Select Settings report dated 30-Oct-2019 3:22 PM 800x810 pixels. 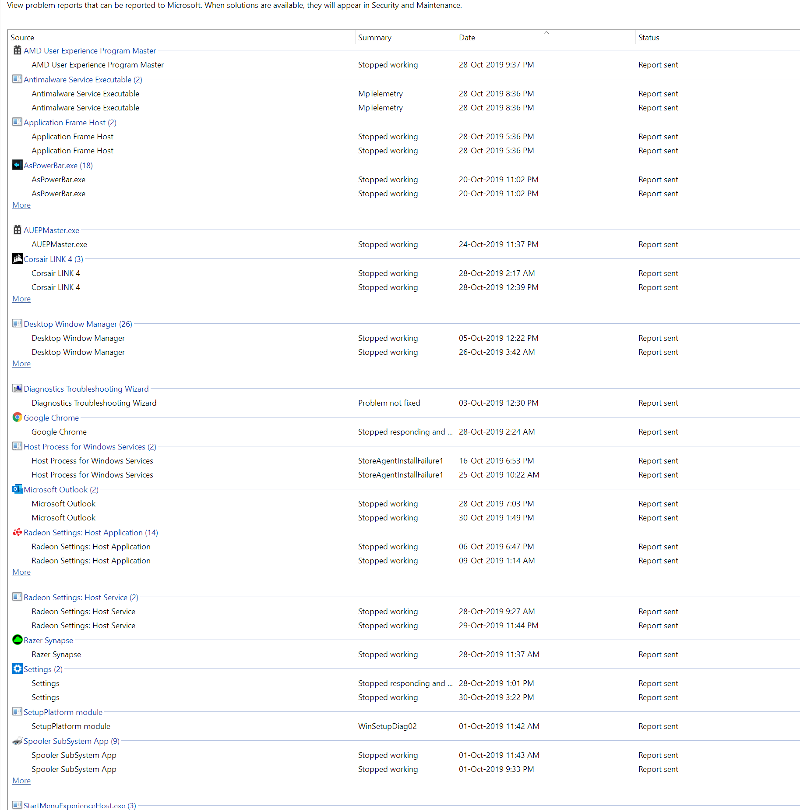point(355,697)
